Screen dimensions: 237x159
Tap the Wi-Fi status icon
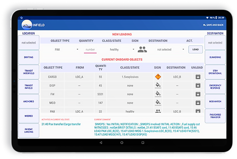[207, 18]
